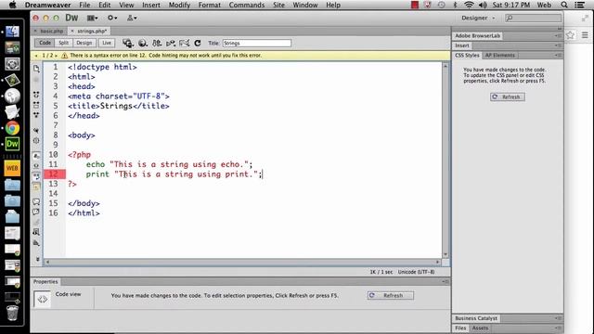Switch to Design view button
This screenshot has height=334, width=594.
click(x=84, y=43)
